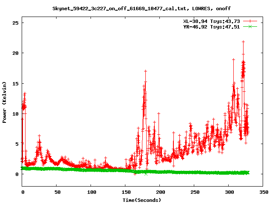Image resolution: width=272 pixels, height=204 pixels.
Task: Select the legend entry XL-38.94 Tsys:43.73
Action: 212,21
